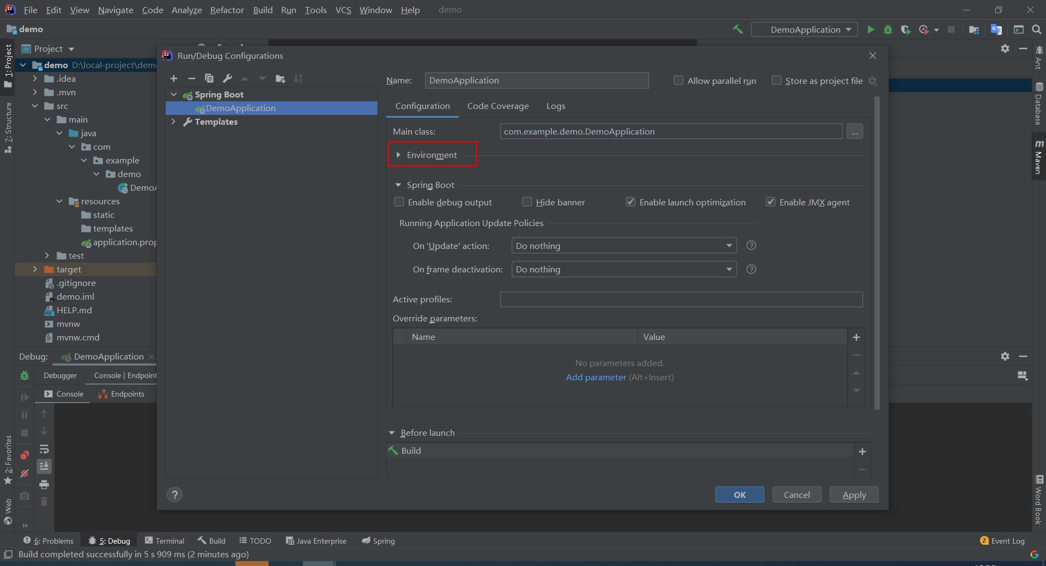Collapse the Before launch section
Screen dimensions: 1046x566
(391, 433)
